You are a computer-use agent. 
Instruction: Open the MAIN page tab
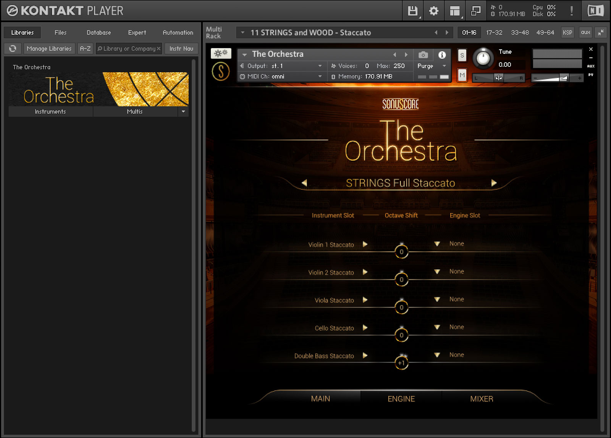coord(320,399)
